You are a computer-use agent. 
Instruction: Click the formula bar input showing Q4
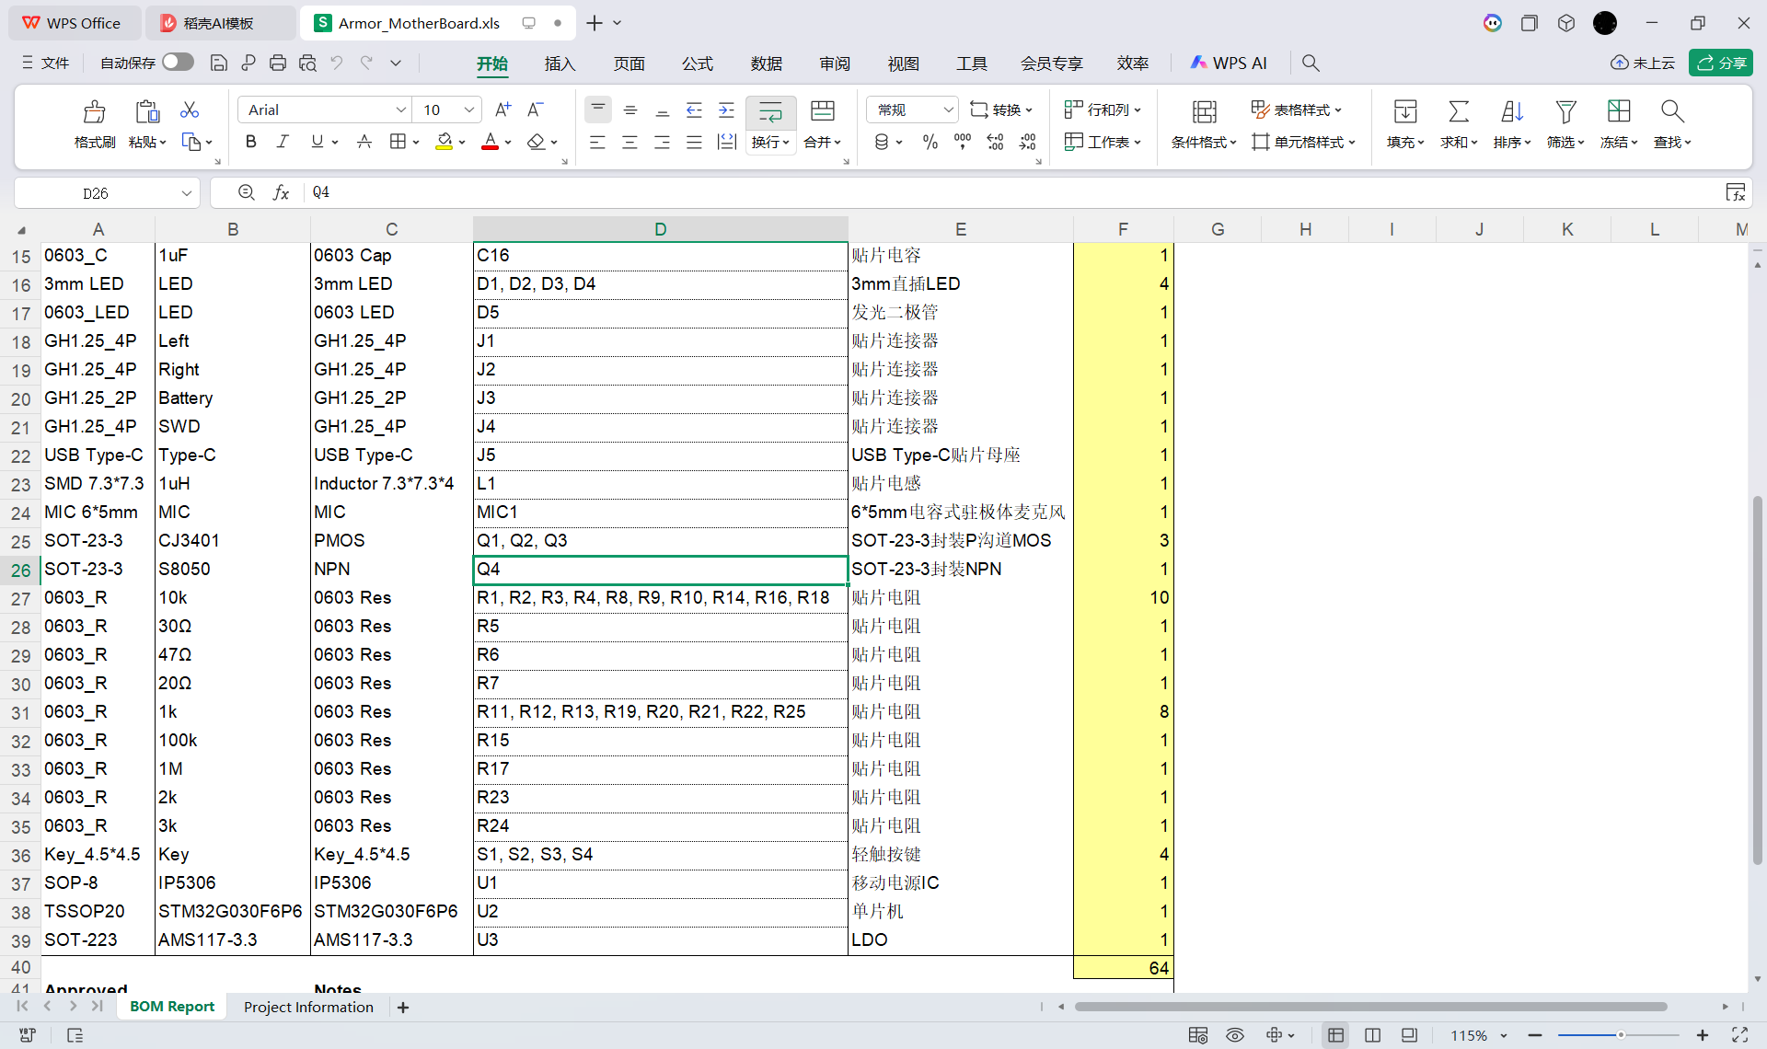coord(1012,192)
